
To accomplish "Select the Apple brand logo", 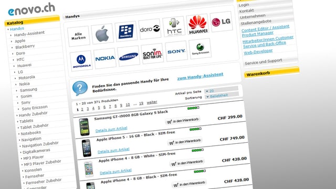I will 102,34.
